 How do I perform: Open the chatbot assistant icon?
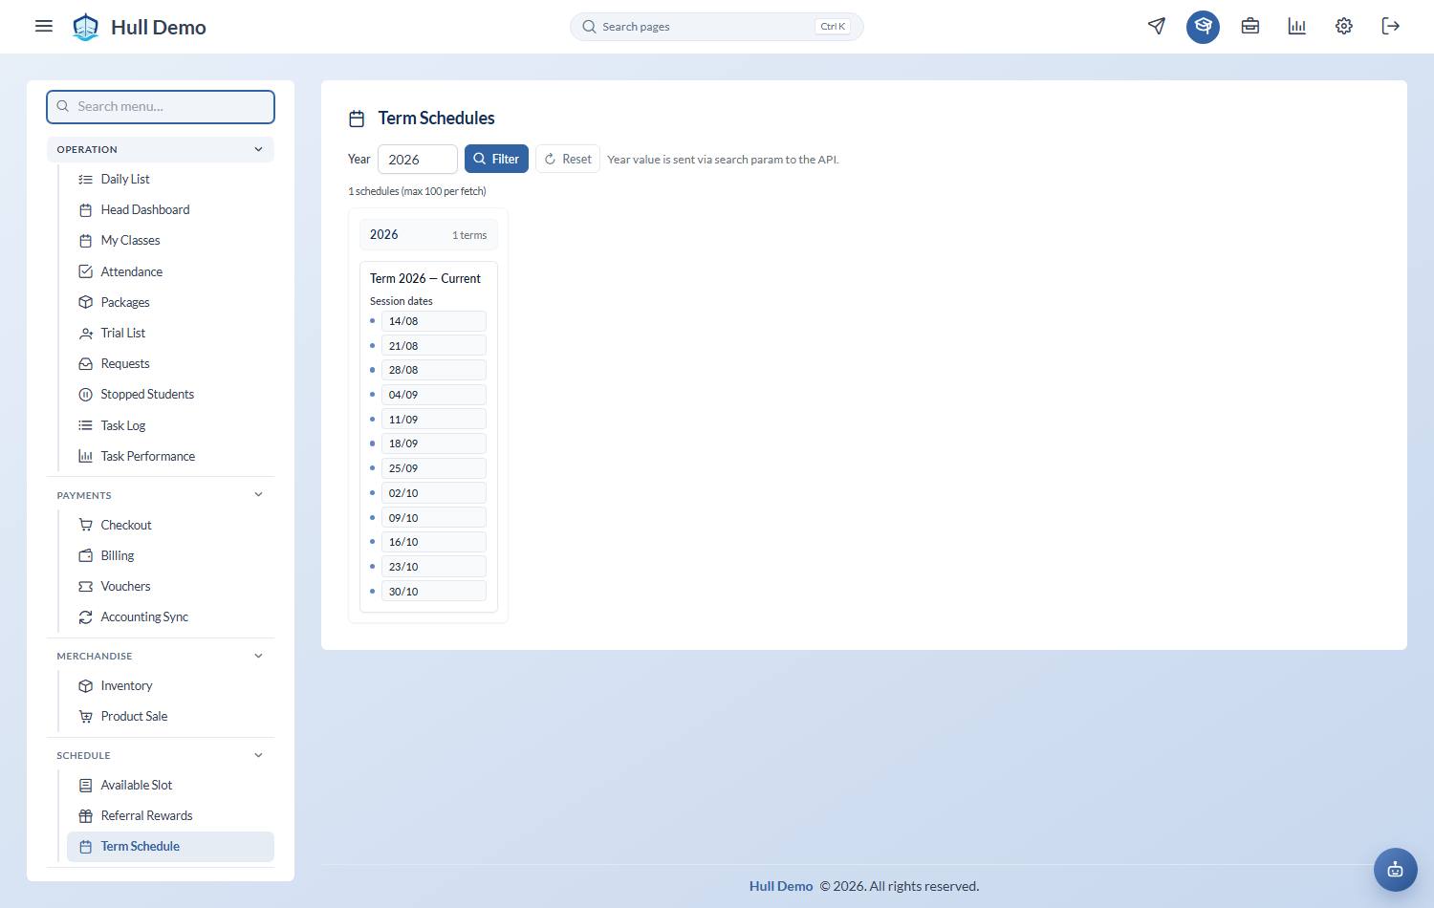coord(1395,870)
